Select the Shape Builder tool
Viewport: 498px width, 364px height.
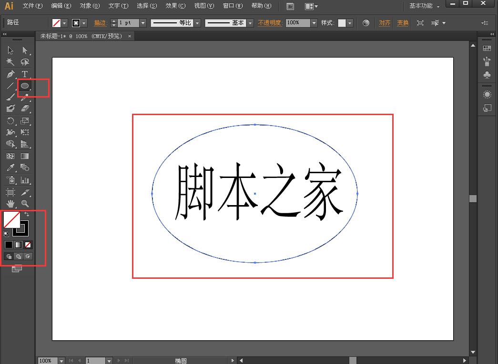tap(10, 144)
